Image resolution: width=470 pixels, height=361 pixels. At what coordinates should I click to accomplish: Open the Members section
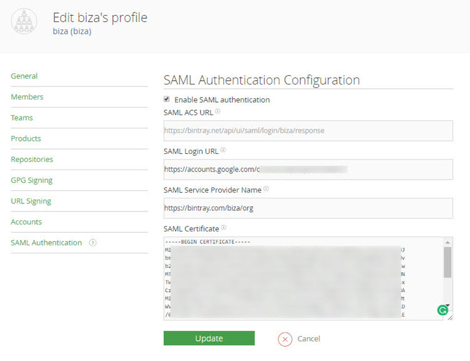(27, 97)
